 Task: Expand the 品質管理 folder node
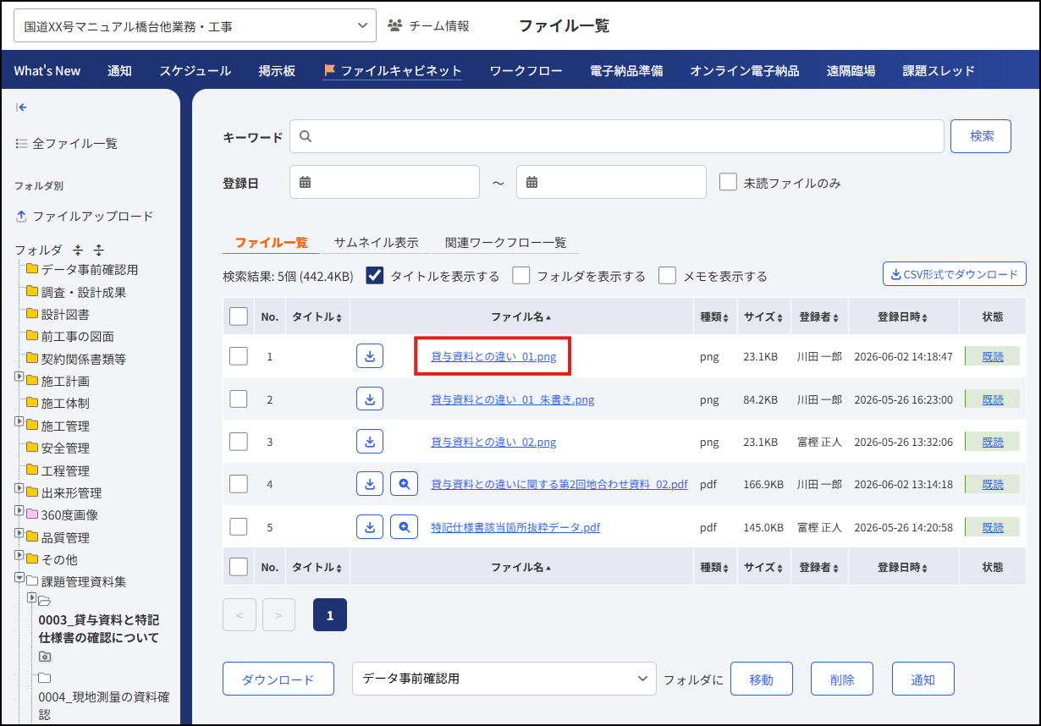pos(19,533)
